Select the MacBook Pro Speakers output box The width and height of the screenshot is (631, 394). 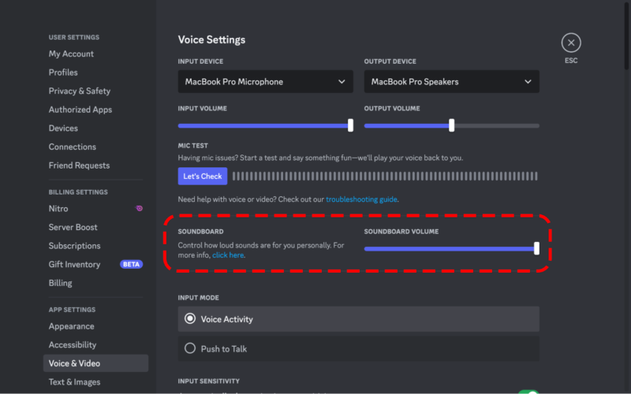pyautogui.click(x=451, y=82)
